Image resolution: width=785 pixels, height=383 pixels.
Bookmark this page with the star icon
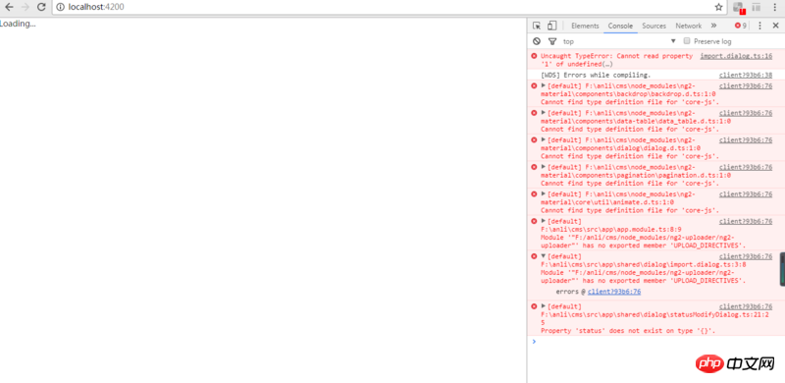[x=718, y=7]
